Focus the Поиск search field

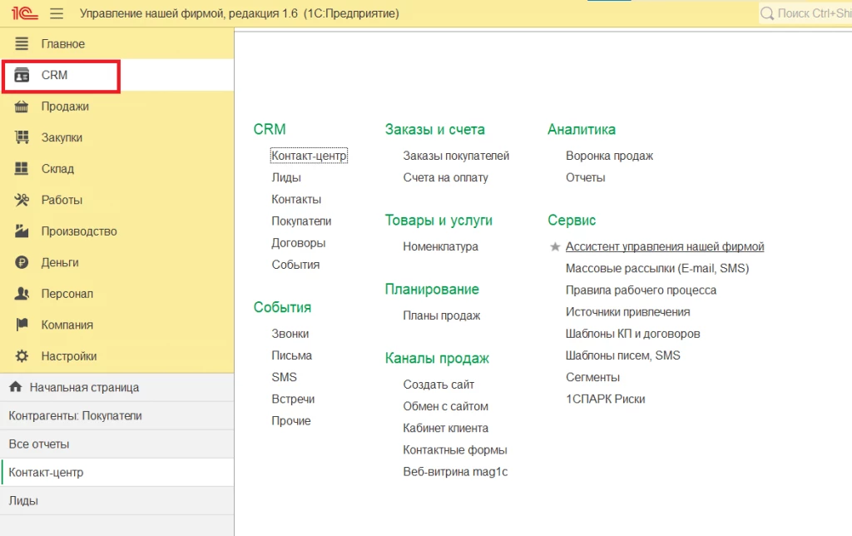coord(805,13)
